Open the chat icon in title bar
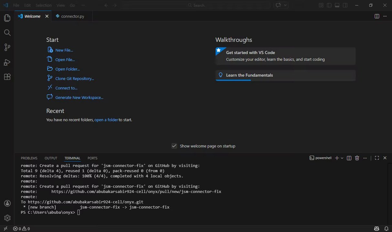 point(278,5)
